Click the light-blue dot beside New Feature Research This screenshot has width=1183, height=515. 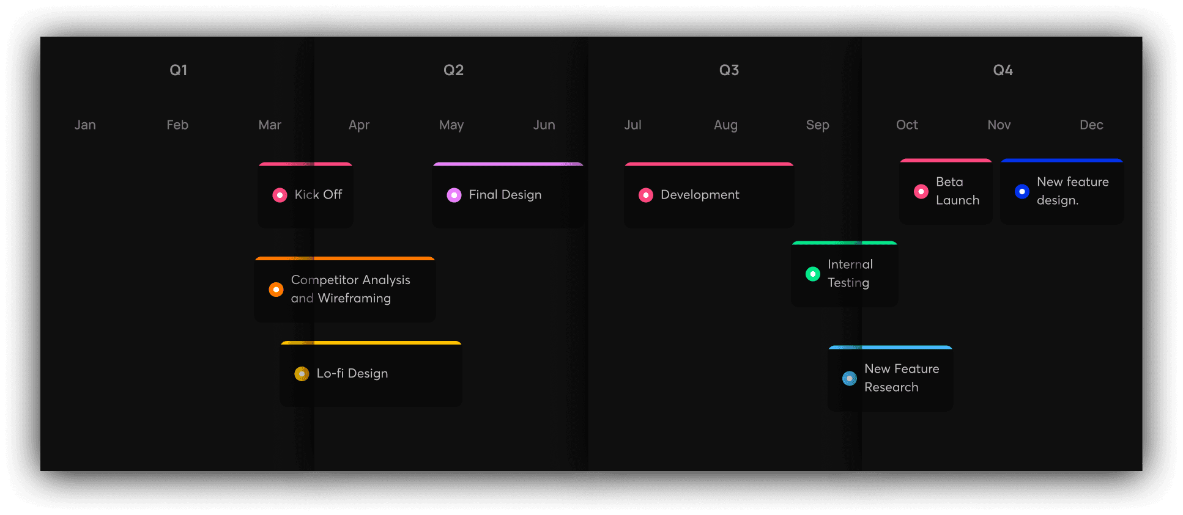850,378
